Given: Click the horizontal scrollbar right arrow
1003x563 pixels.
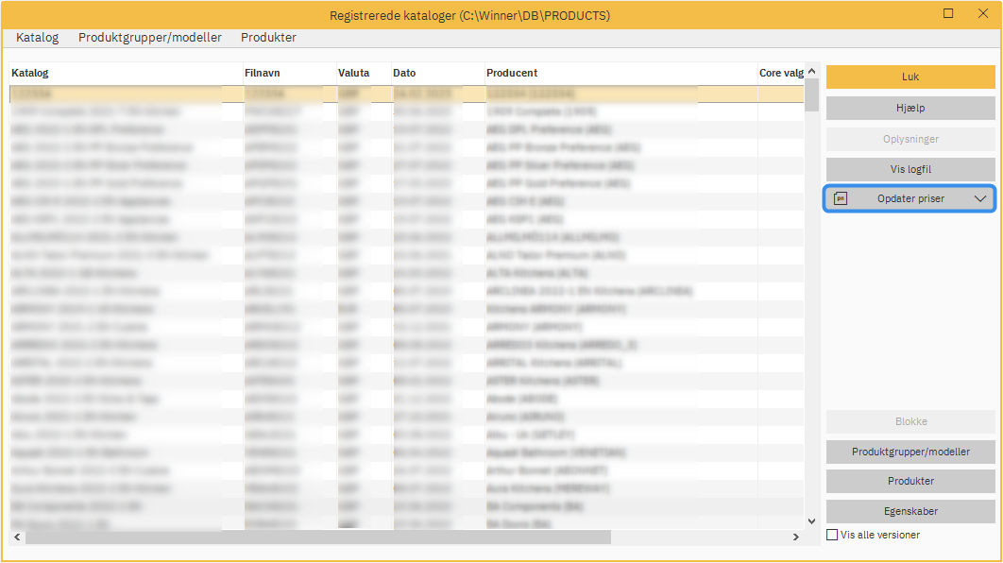Looking at the screenshot, I should pos(794,536).
